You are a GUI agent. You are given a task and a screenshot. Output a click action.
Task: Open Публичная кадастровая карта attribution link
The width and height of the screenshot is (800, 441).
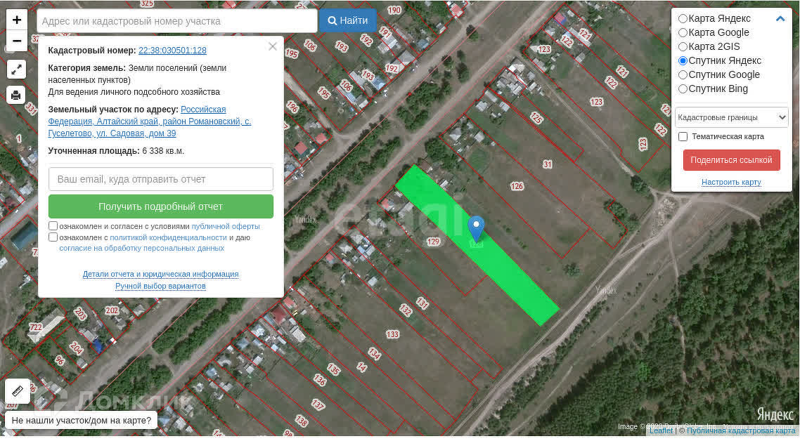click(x=742, y=431)
